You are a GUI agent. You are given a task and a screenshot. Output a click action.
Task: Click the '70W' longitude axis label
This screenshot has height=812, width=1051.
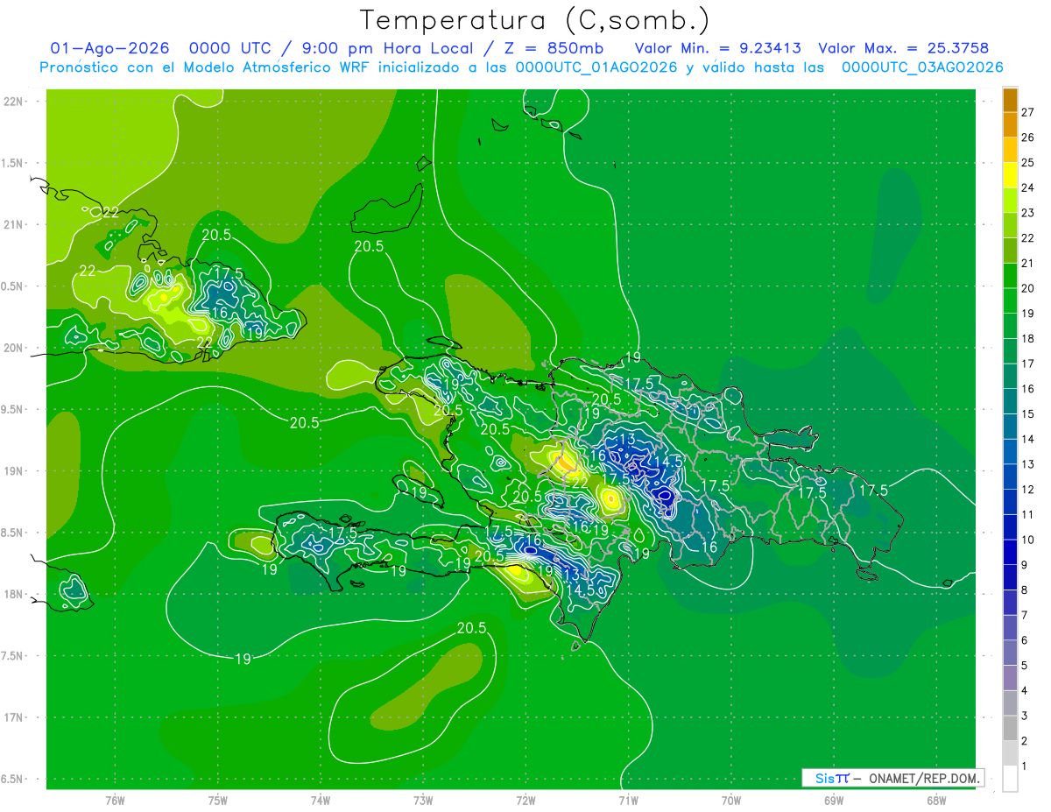click(731, 801)
